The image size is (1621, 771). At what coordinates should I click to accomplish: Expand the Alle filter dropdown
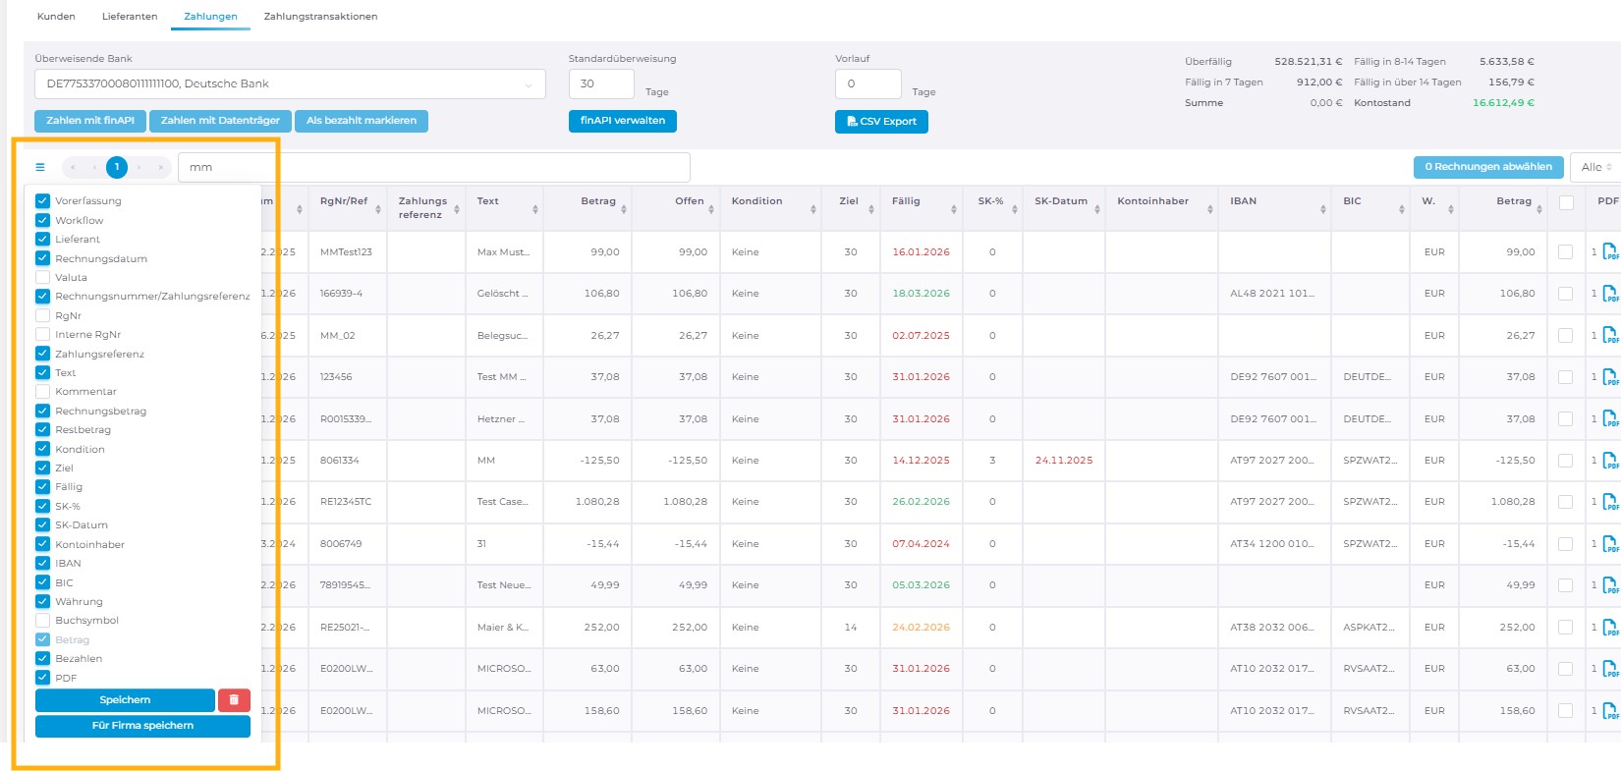(1595, 167)
